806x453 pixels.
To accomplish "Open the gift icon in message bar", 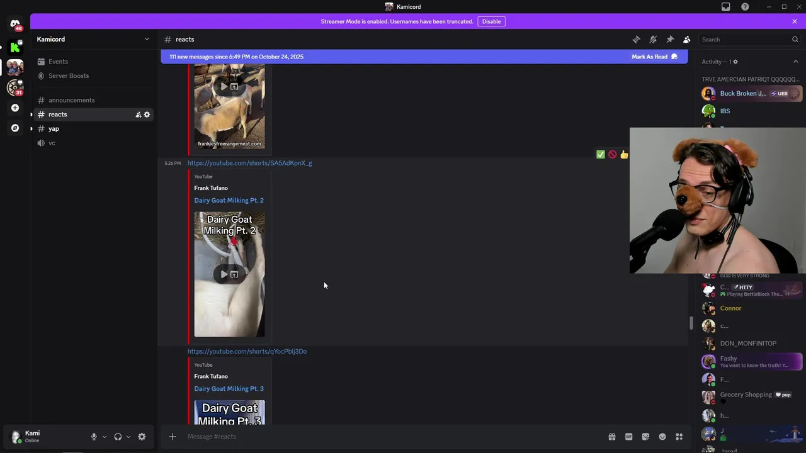I will 611,437.
